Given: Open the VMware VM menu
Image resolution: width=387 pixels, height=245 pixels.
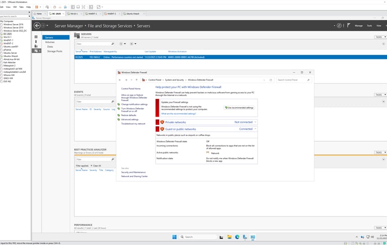Looking at the screenshot, I should coord(15,7).
